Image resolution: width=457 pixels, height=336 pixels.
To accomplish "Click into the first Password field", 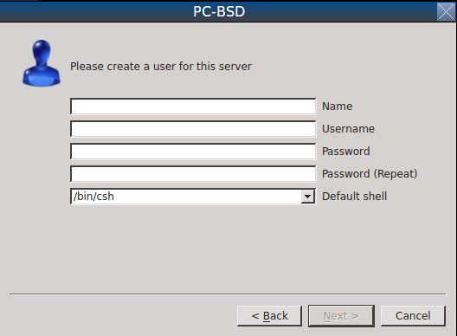I will click(x=193, y=151).
